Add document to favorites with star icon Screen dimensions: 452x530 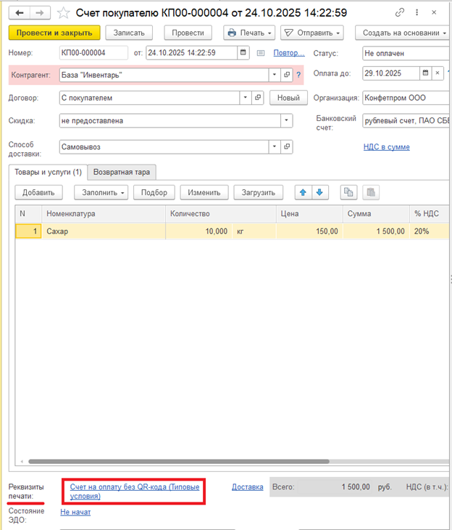click(63, 13)
